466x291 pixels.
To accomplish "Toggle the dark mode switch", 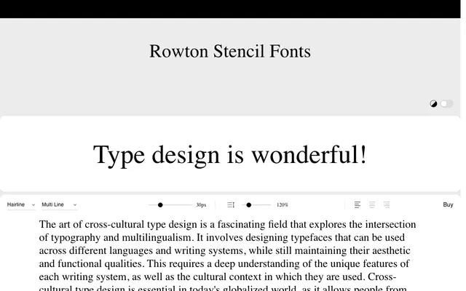I will [x=446, y=103].
